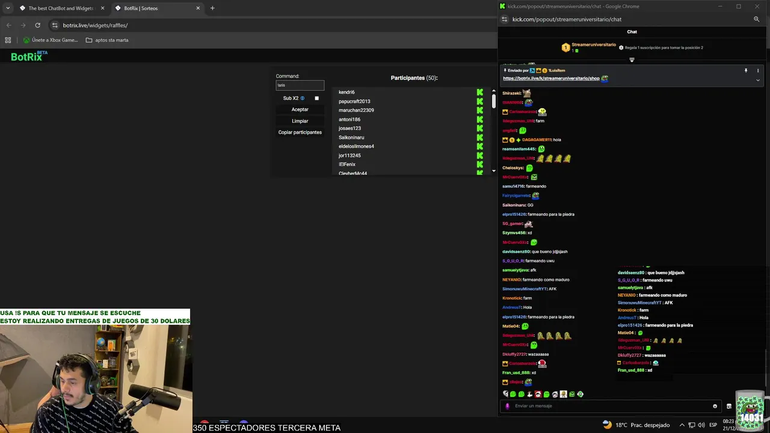Click Kick icon next to josaes123
This screenshot has width=770, height=433.
click(x=479, y=129)
